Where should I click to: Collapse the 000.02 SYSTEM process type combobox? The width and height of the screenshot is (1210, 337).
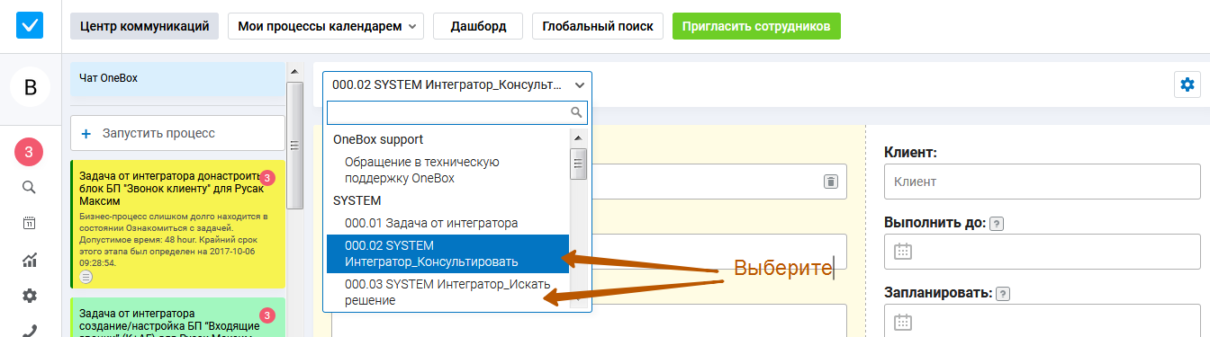[x=457, y=84]
